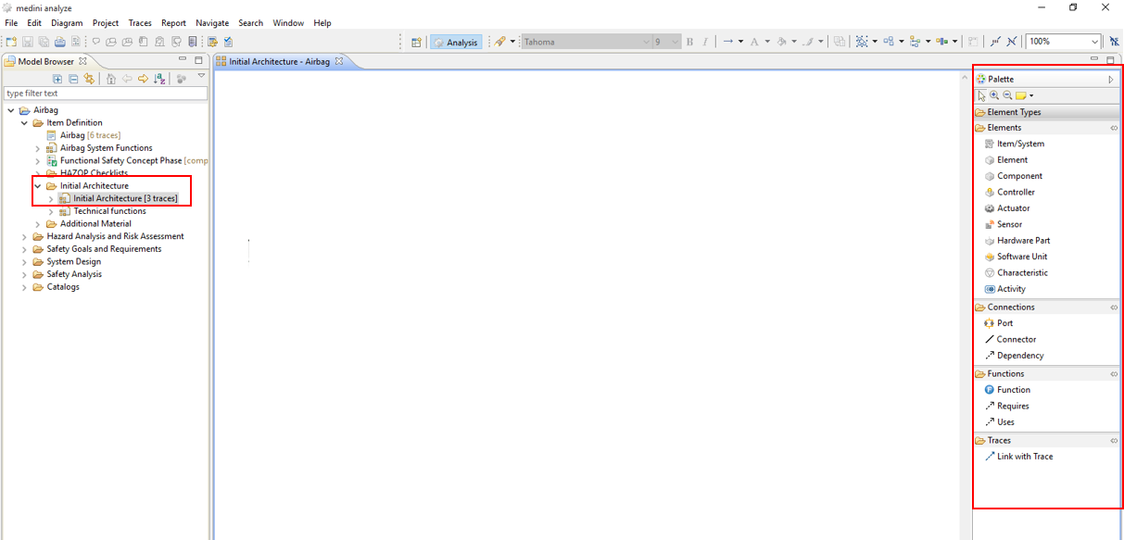Screen dimensions: 1124x540
Task: Click the Zoom In tool in Palette
Action: coord(994,95)
